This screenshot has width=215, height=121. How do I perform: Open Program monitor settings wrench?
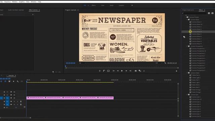click(x=165, y=63)
